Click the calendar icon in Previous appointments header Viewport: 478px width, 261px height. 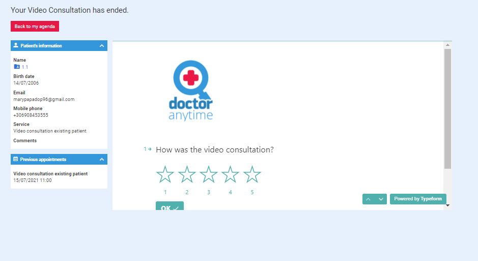click(x=16, y=159)
